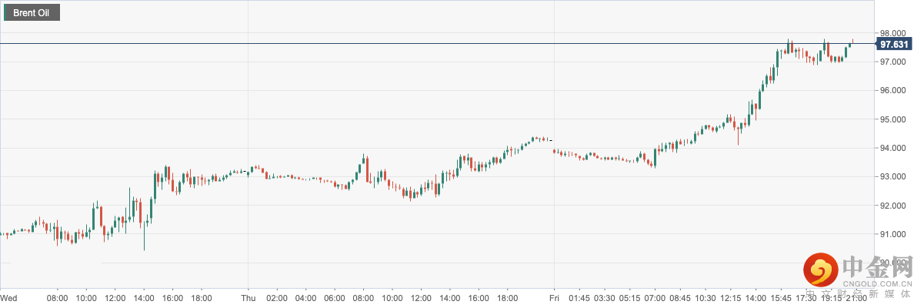Click the red-orange cloud logo icon

[822, 271]
